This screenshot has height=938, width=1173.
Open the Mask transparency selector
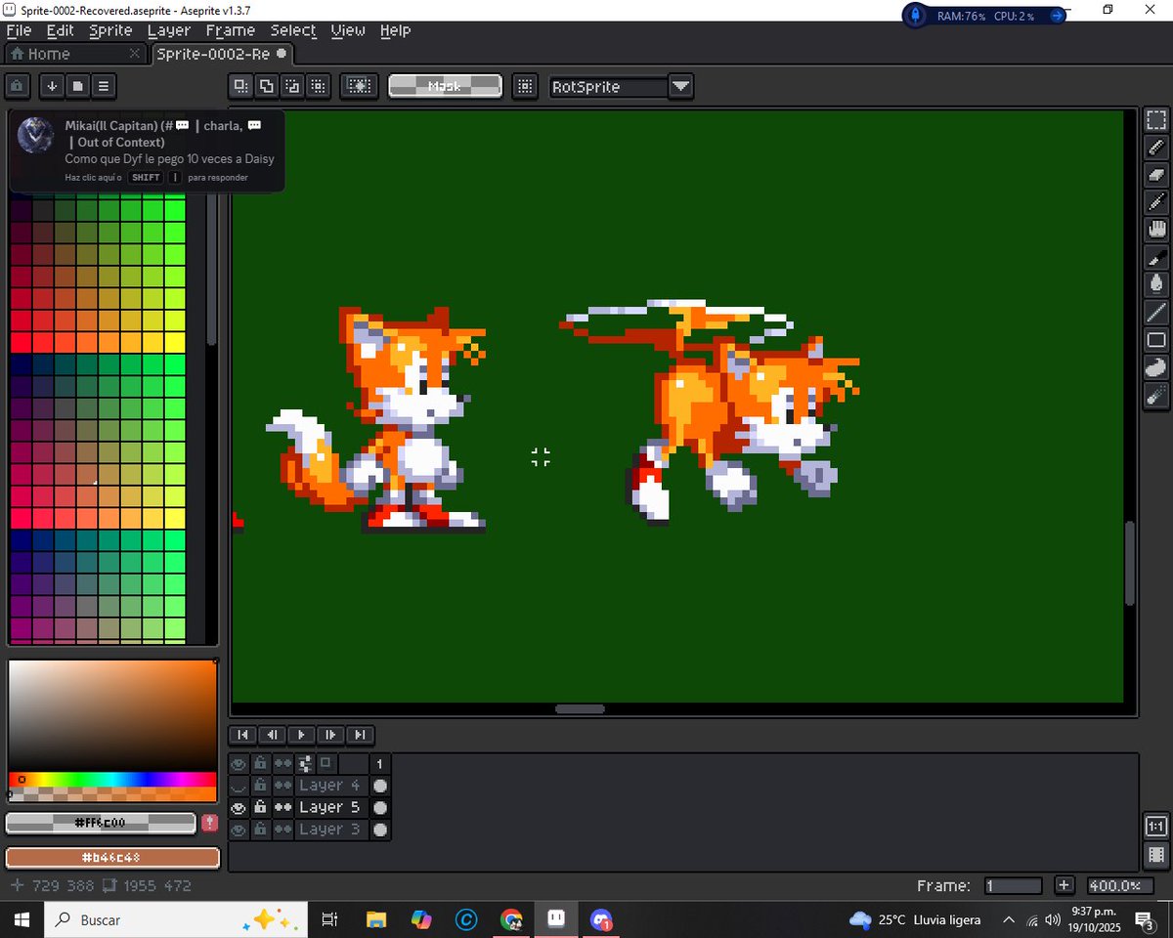tap(445, 86)
